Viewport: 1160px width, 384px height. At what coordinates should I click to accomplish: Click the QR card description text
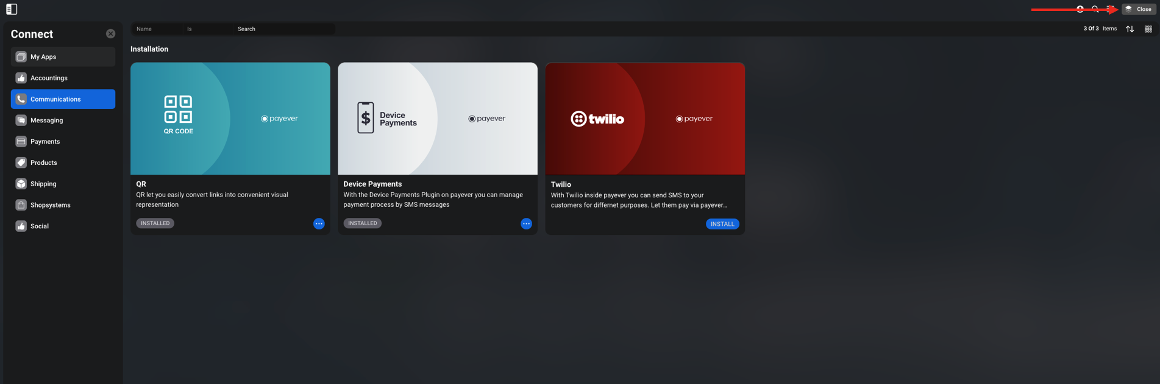pyautogui.click(x=212, y=200)
